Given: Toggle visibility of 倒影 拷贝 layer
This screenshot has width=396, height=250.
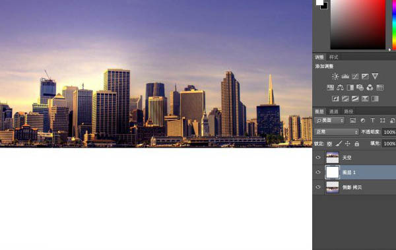Looking at the screenshot, I should click(318, 187).
